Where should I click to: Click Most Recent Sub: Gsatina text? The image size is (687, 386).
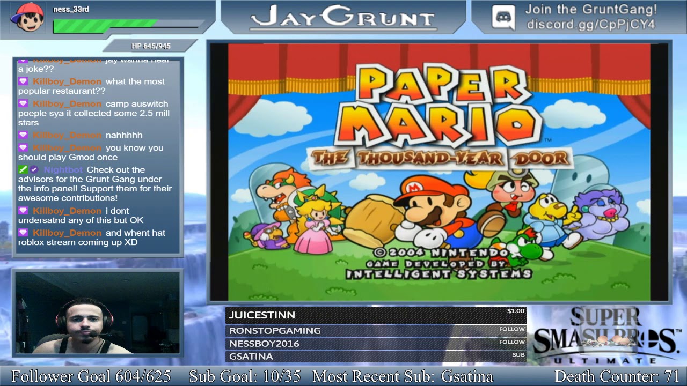click(403, 376)
